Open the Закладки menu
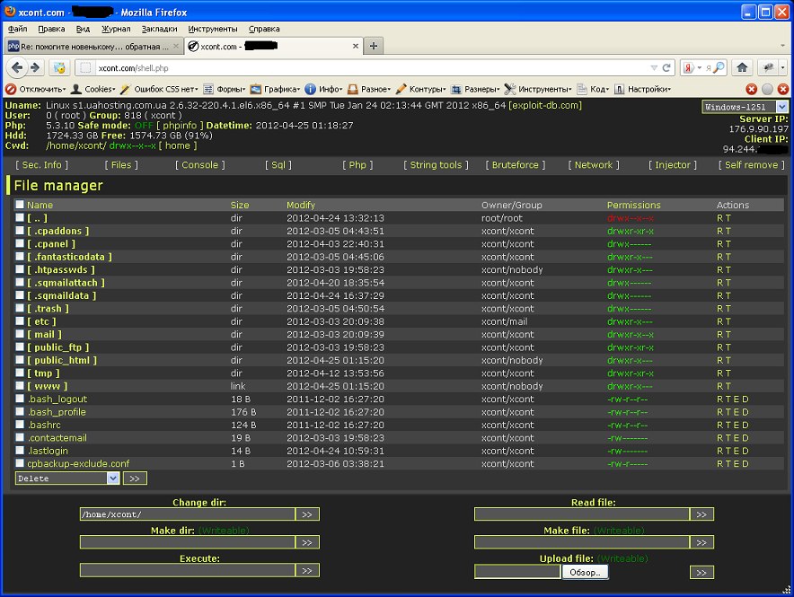 pyautogui.click(x=160, y=29)
